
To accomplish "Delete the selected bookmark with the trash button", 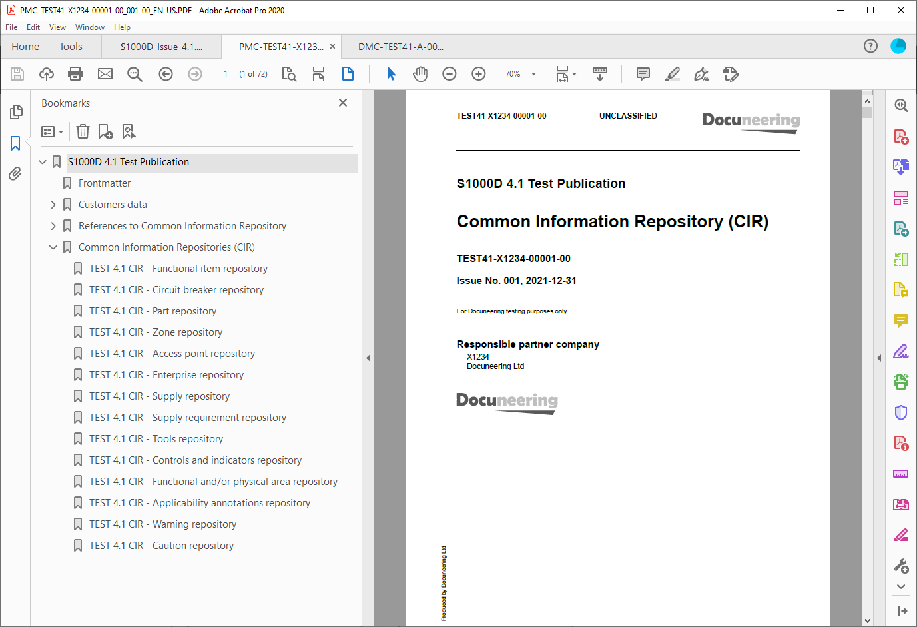I will (83, 131).
